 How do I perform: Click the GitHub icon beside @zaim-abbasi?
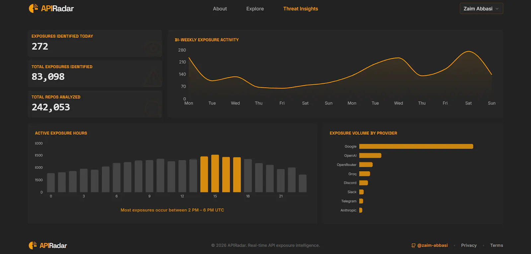(413, 246)
